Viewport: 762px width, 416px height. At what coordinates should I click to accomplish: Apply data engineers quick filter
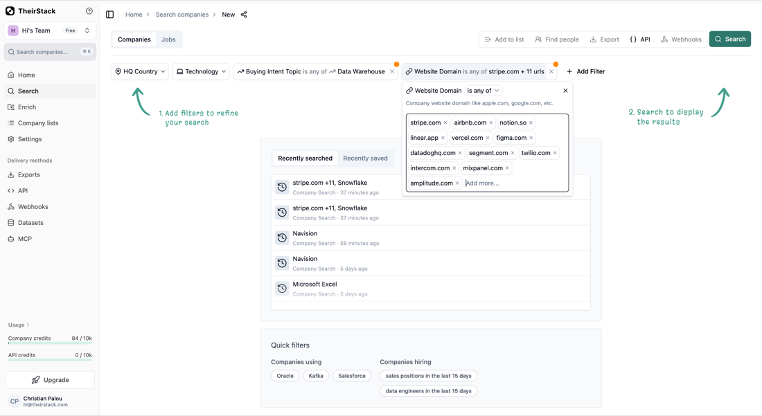click(x=429, y=391)
